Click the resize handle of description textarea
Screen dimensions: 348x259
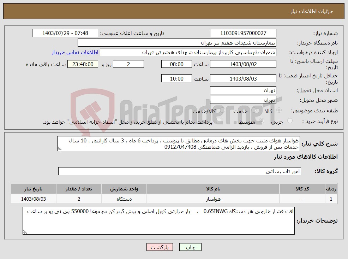(59, 149)
